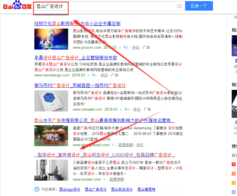
Task: Select suggested search 昆山雅思特
Action: pyautogui.click(x=146, y=189)
